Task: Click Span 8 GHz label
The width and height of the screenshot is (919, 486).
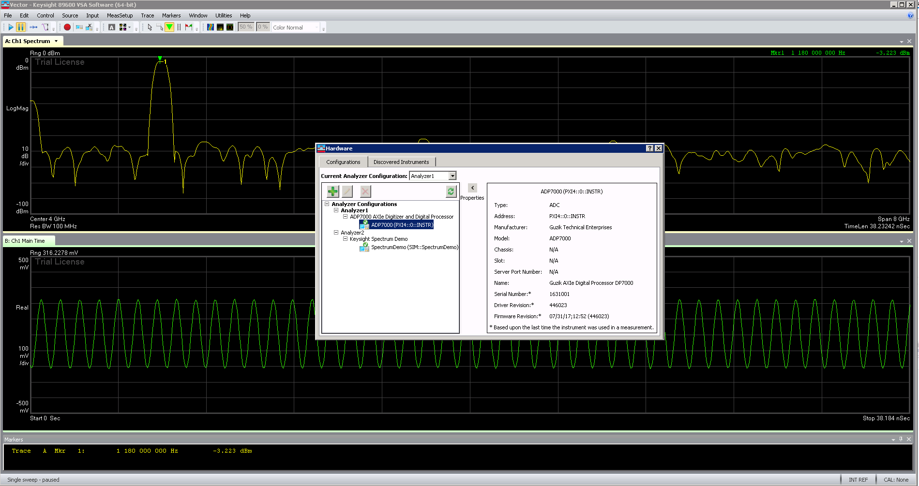Action: pyautogui.click(x=893, y=219)
